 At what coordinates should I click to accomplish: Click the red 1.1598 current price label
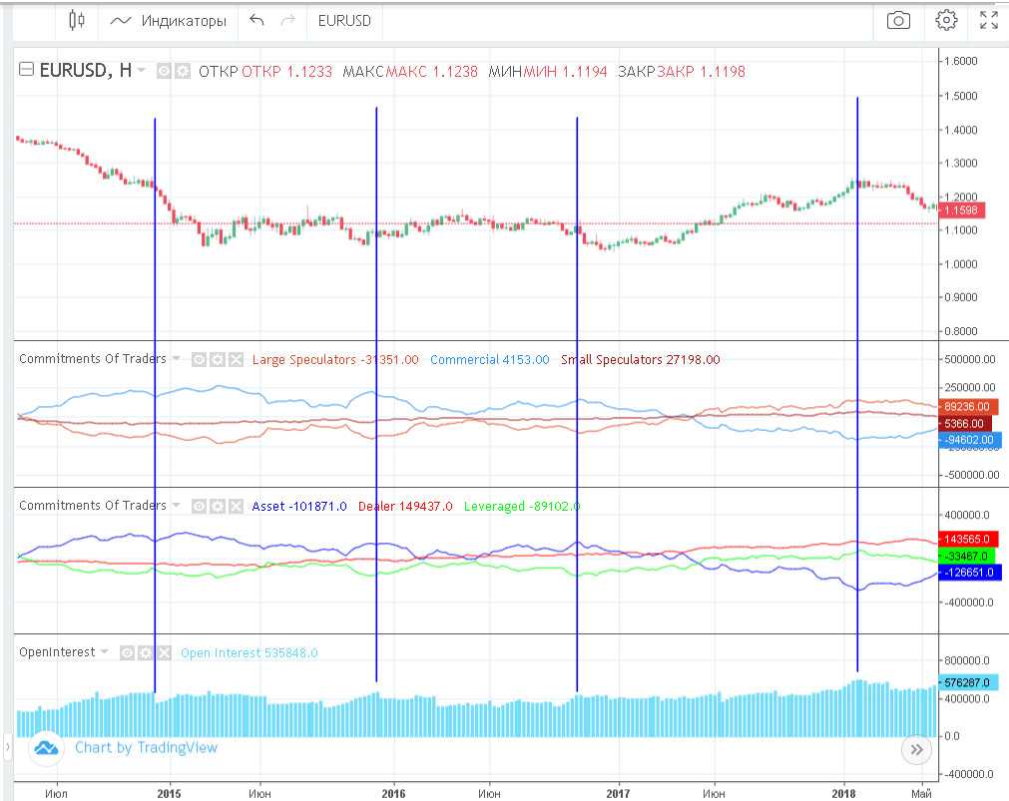coord(963,210)
